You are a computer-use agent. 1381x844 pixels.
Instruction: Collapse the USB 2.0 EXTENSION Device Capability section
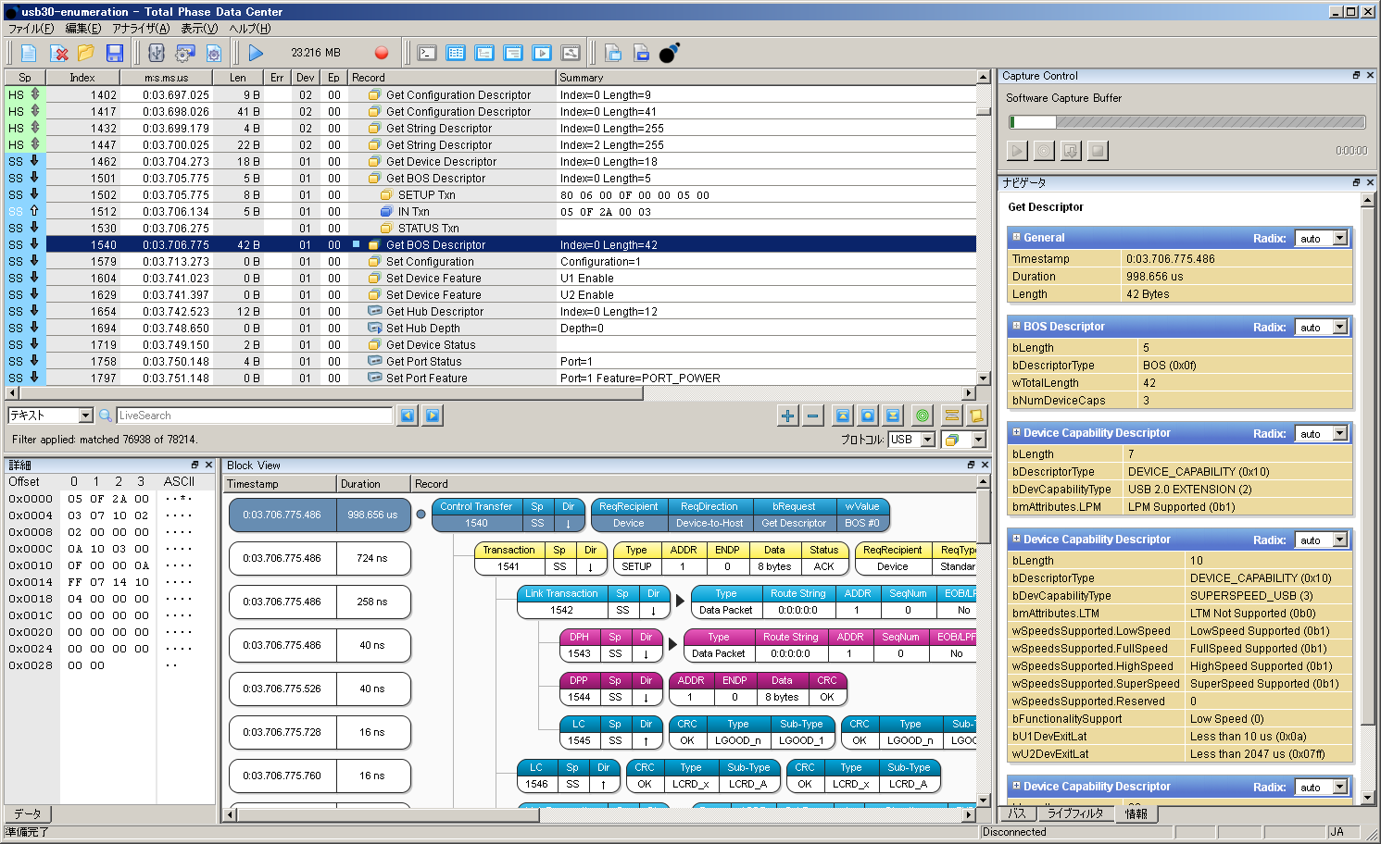1016,433
